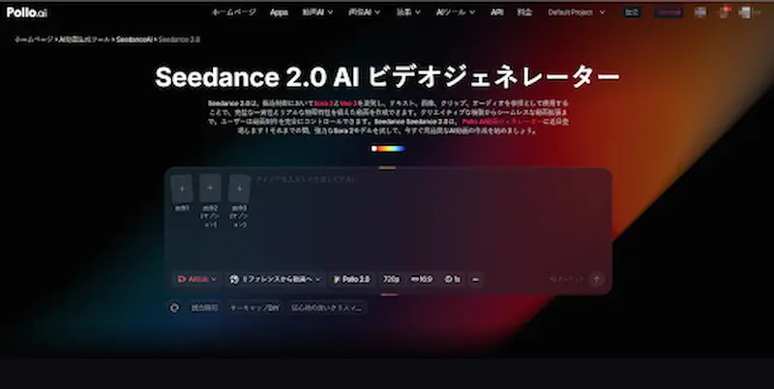Open the SeedanceAI breadcrumb link
Viewport: 774px width, 389px height.
click(133, 40)
